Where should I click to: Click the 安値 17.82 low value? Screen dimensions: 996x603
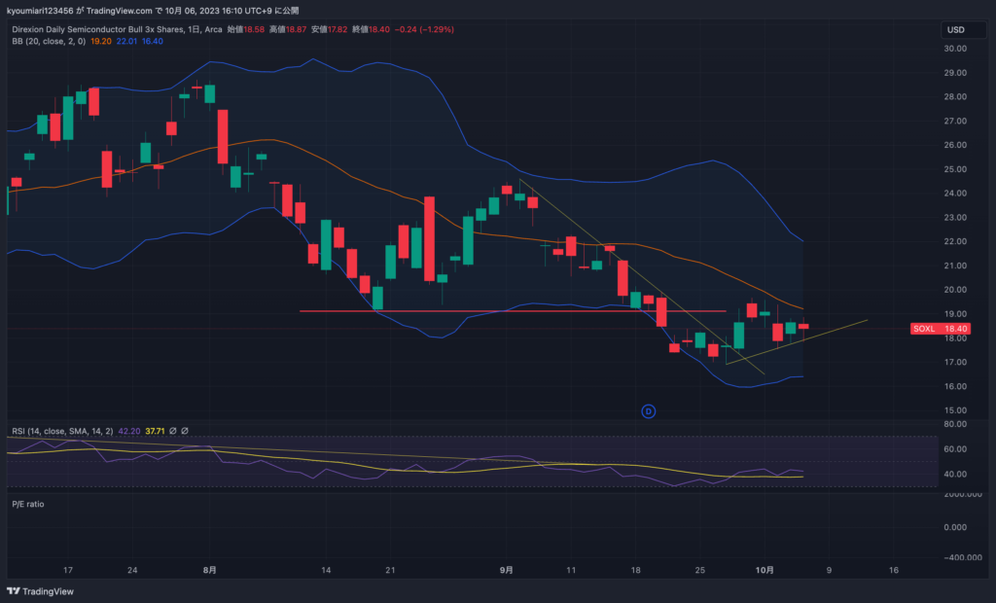point(329,29)
